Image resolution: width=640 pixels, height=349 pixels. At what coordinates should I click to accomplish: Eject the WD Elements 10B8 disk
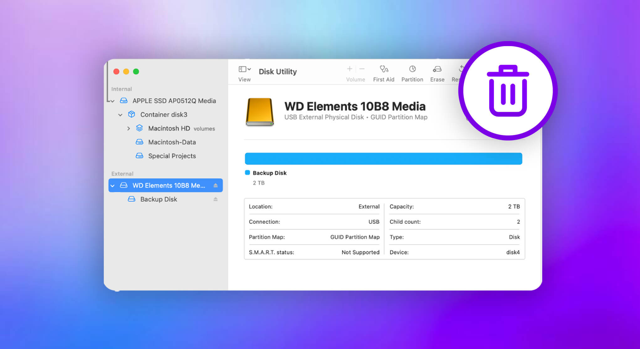coord(216,185)
